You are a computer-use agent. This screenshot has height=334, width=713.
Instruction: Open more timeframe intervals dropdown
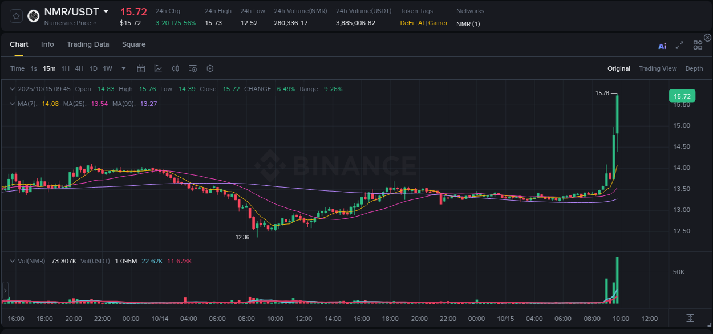123,68
